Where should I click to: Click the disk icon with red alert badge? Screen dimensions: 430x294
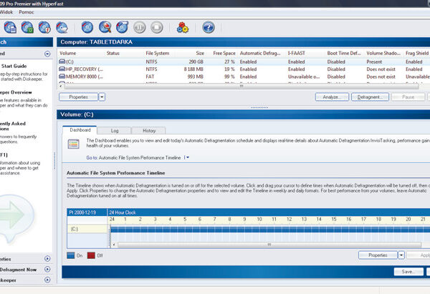[44, 28]
